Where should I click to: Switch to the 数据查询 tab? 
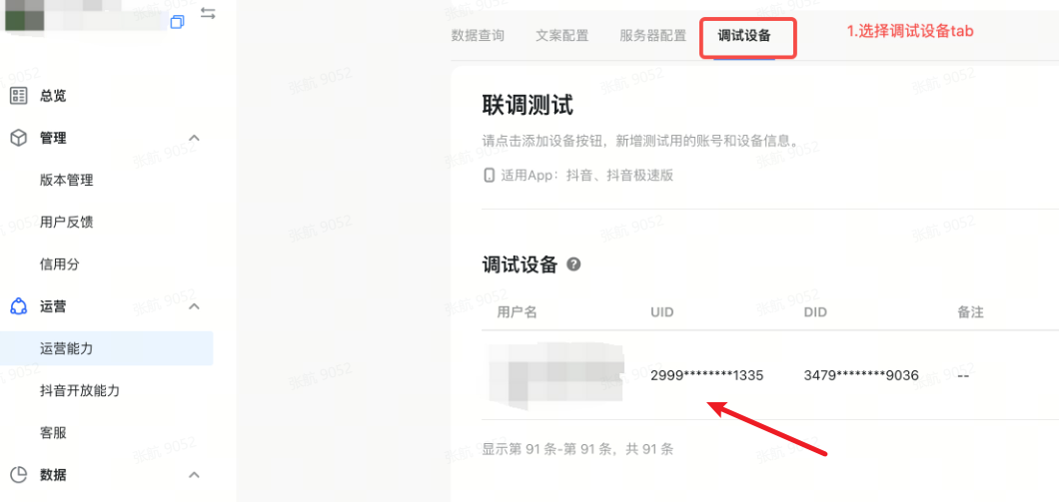[x=478, y=36]
